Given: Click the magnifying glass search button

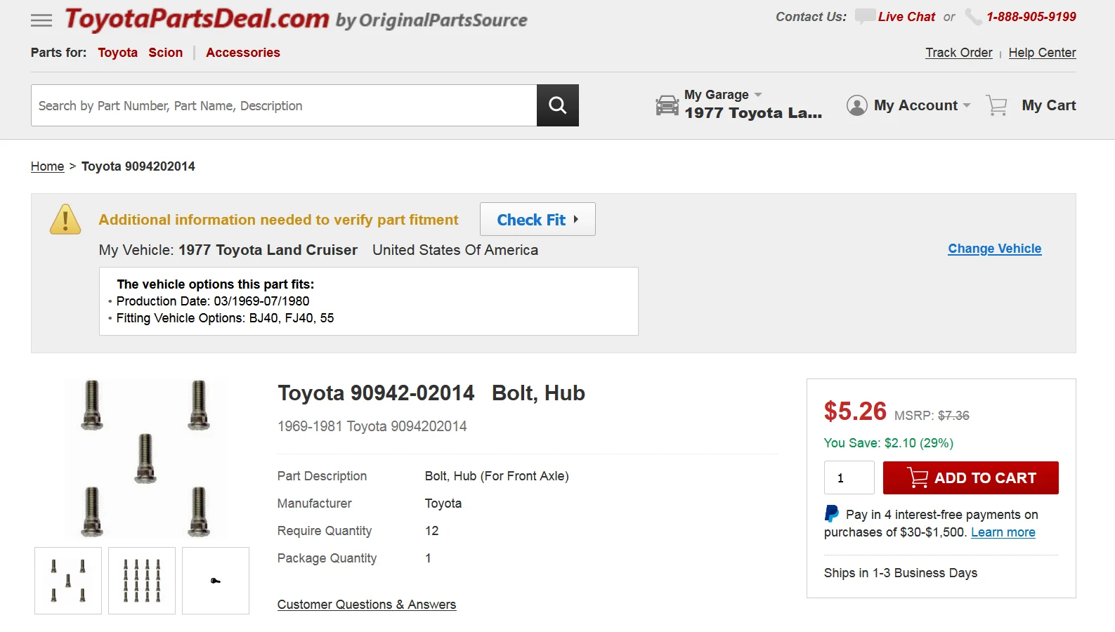Looking at the screenshot, I should [x=558, y=105].
